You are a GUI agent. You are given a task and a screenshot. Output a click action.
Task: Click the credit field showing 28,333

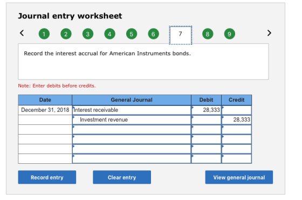click(x=237, y=119)
